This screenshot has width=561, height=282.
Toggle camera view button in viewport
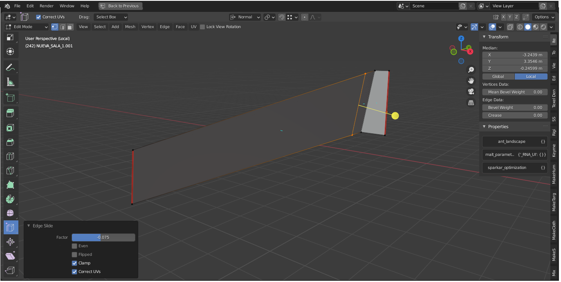coord(471,91)
